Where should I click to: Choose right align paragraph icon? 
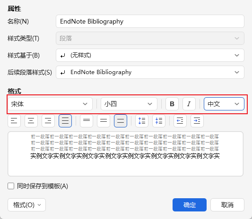(48, 121)
